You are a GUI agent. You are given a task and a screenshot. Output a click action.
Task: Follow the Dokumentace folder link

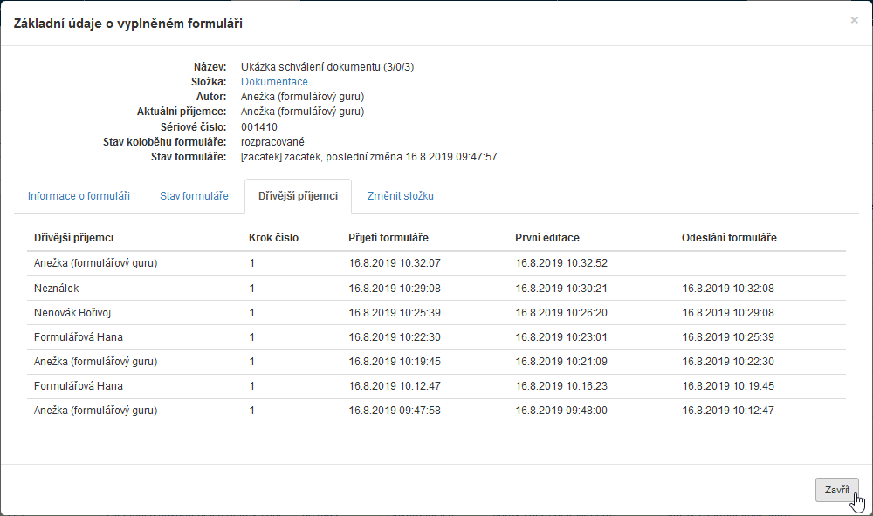tap(274, 82)
